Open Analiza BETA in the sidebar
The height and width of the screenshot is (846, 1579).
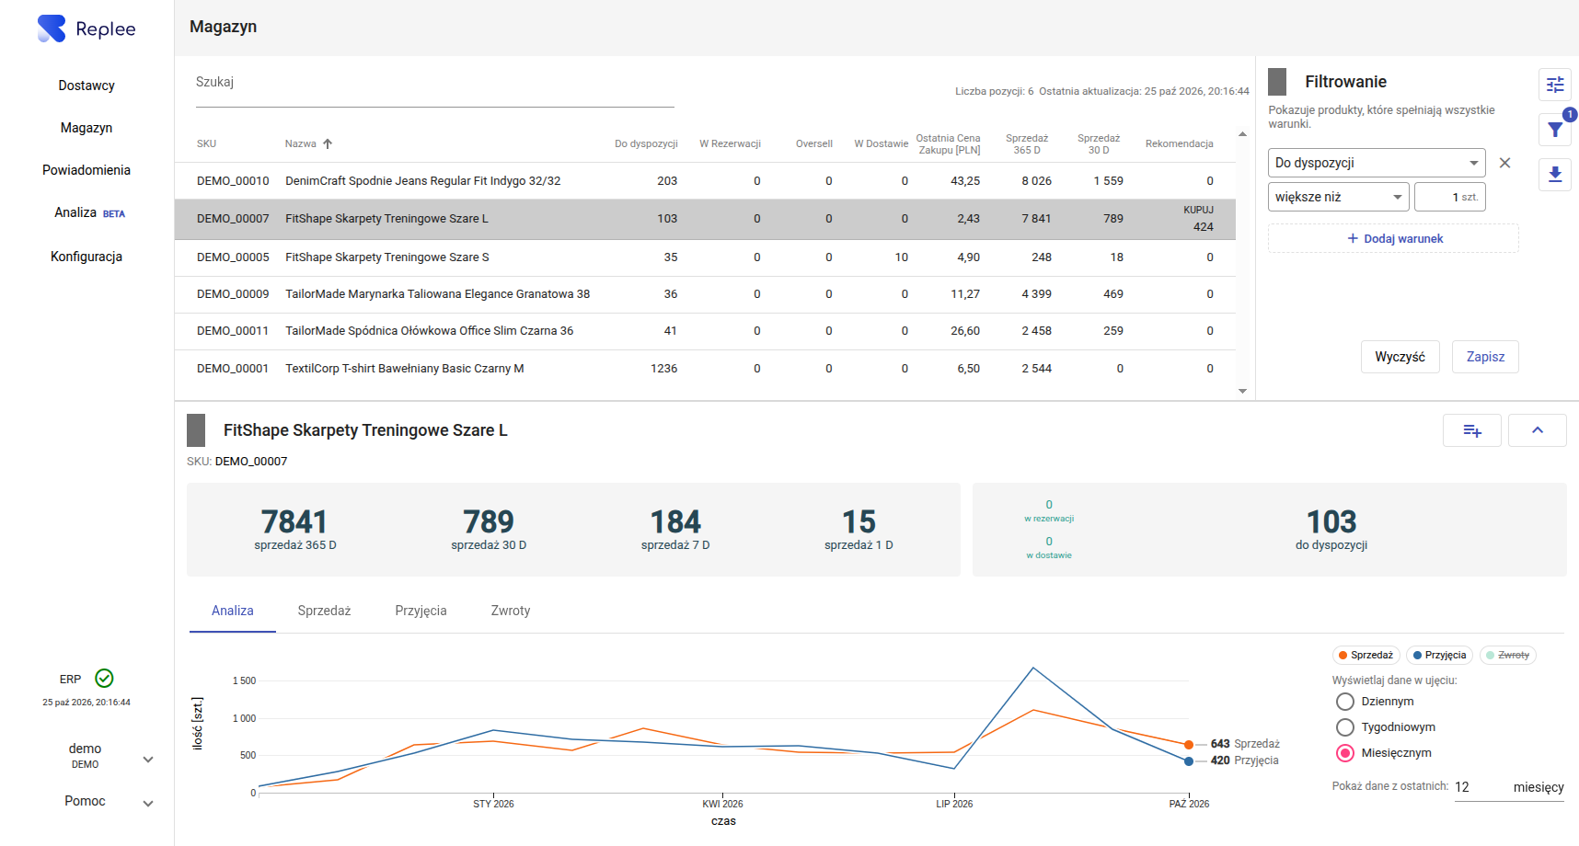(x=89, y=212)
